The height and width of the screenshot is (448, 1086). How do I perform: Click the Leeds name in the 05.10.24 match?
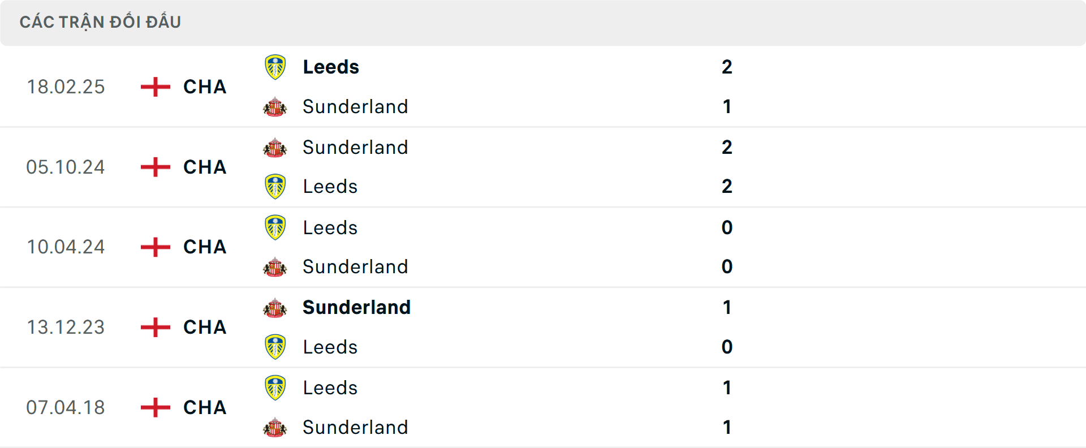click(330, 186)
